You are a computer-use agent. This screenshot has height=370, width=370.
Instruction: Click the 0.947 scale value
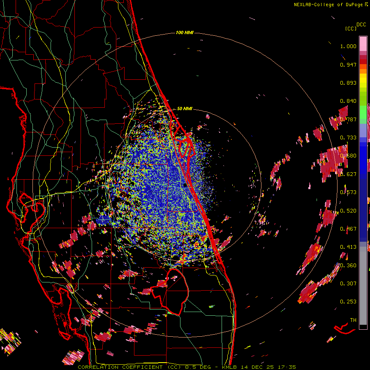348,65
